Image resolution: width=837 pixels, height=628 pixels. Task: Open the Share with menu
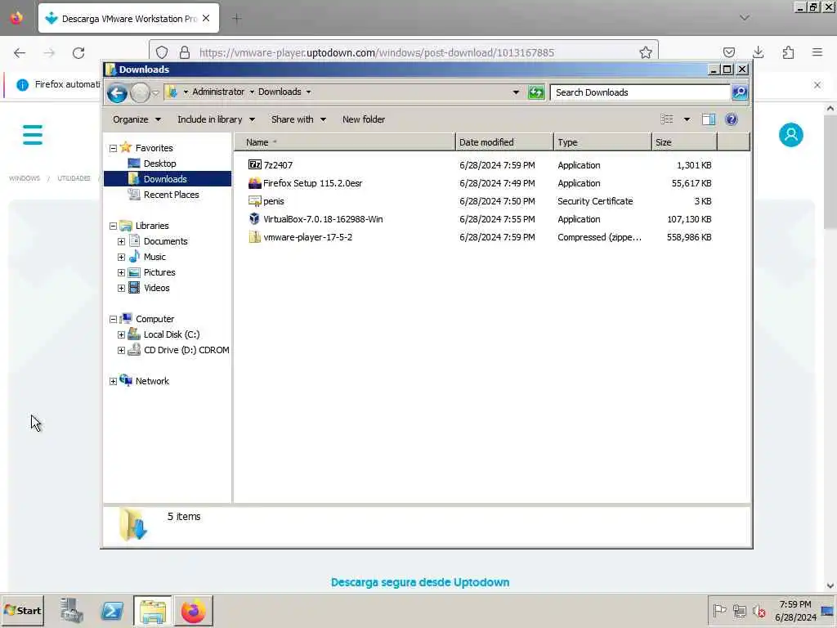(x=298, y=119)
